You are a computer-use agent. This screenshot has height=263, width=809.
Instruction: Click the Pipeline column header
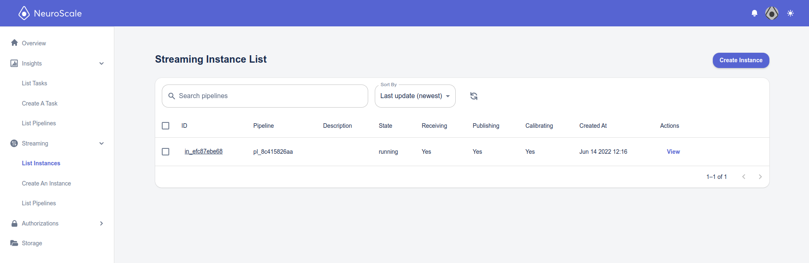pyautogui.click(x=263, y=126)
